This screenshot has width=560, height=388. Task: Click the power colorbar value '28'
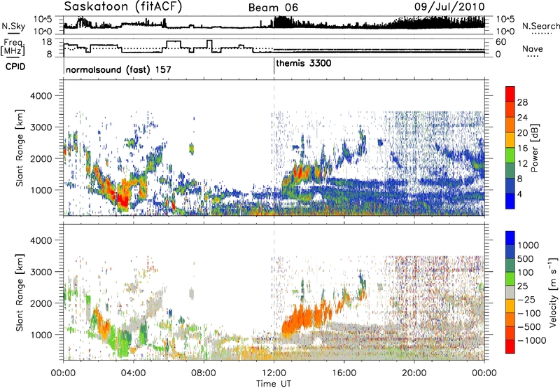[x=522, y=102]
